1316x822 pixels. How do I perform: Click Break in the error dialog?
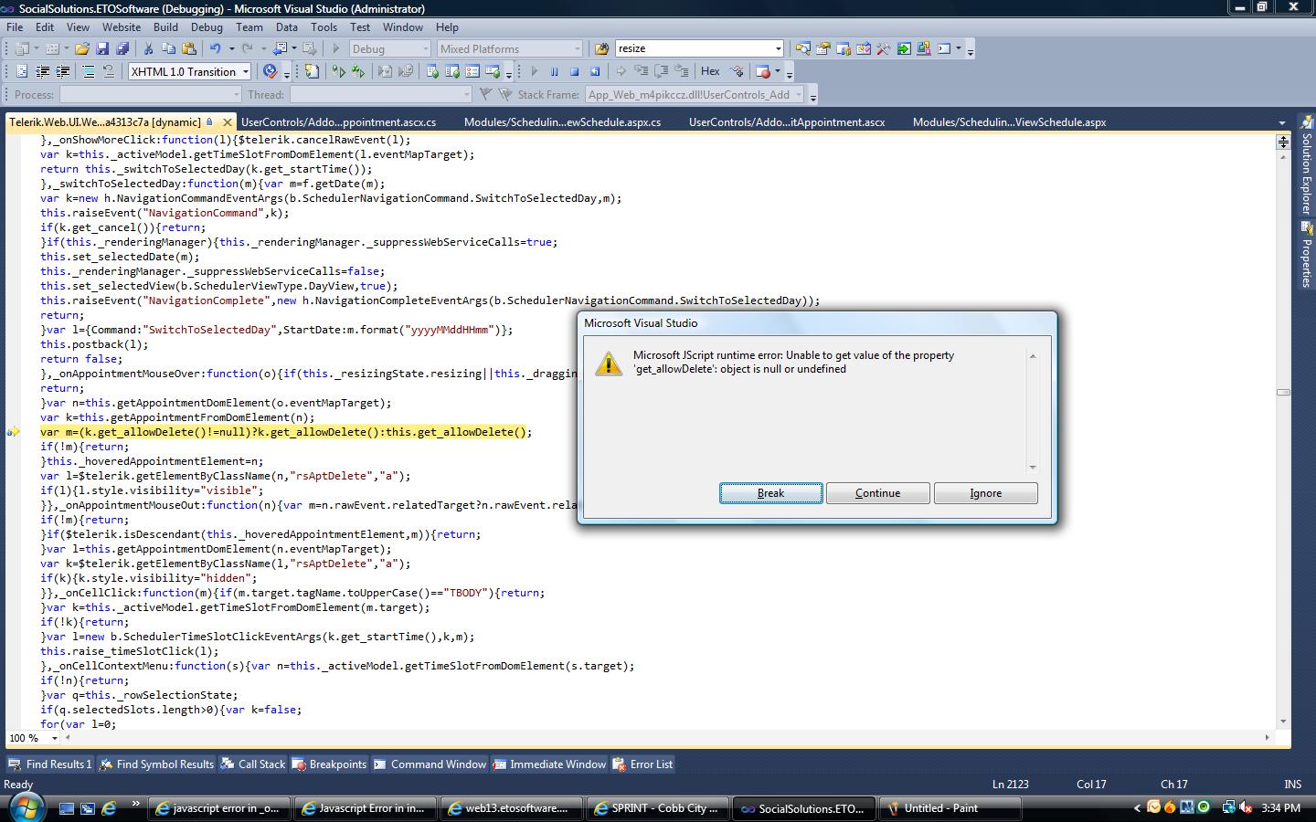(770, 493)
